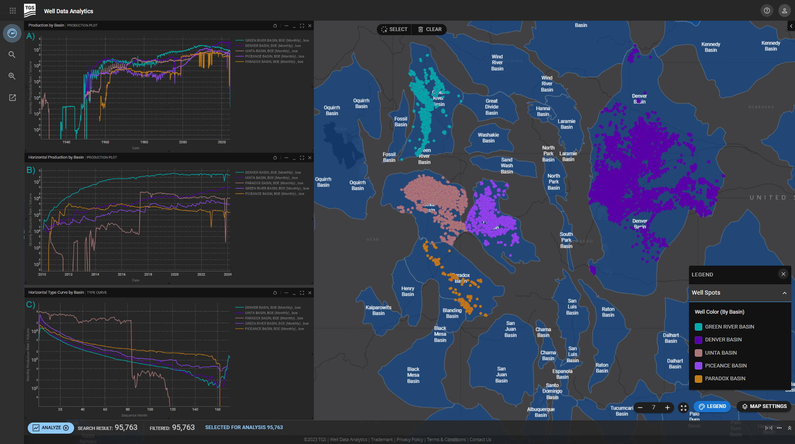Click the magnifier search icon in left sidebar
The width and height of the screenshot is (795, 444).
(12, 55)
